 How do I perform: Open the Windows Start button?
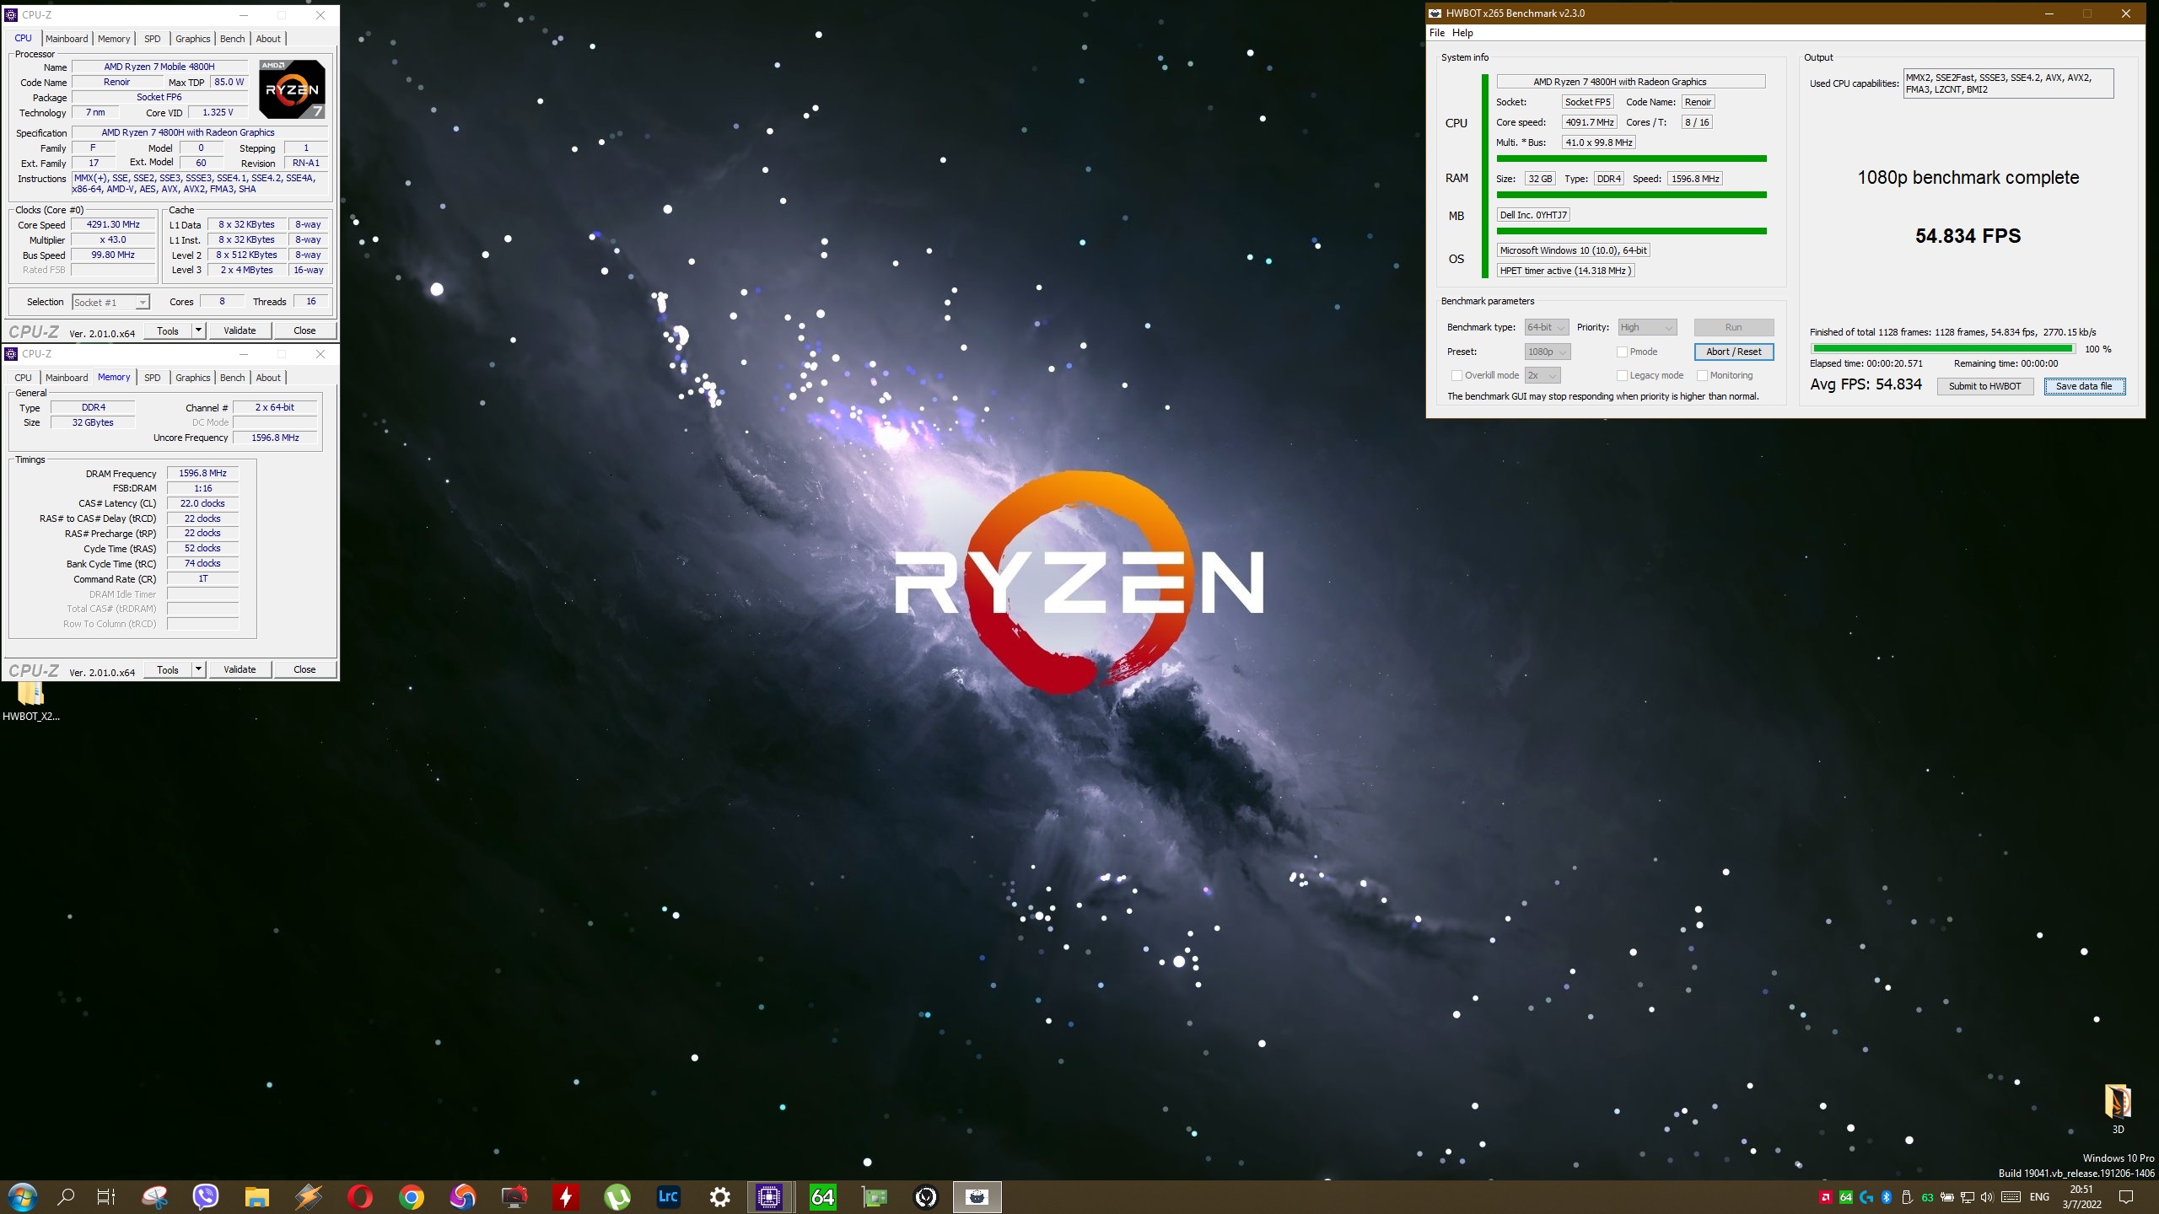click(x=22, y=1196)
